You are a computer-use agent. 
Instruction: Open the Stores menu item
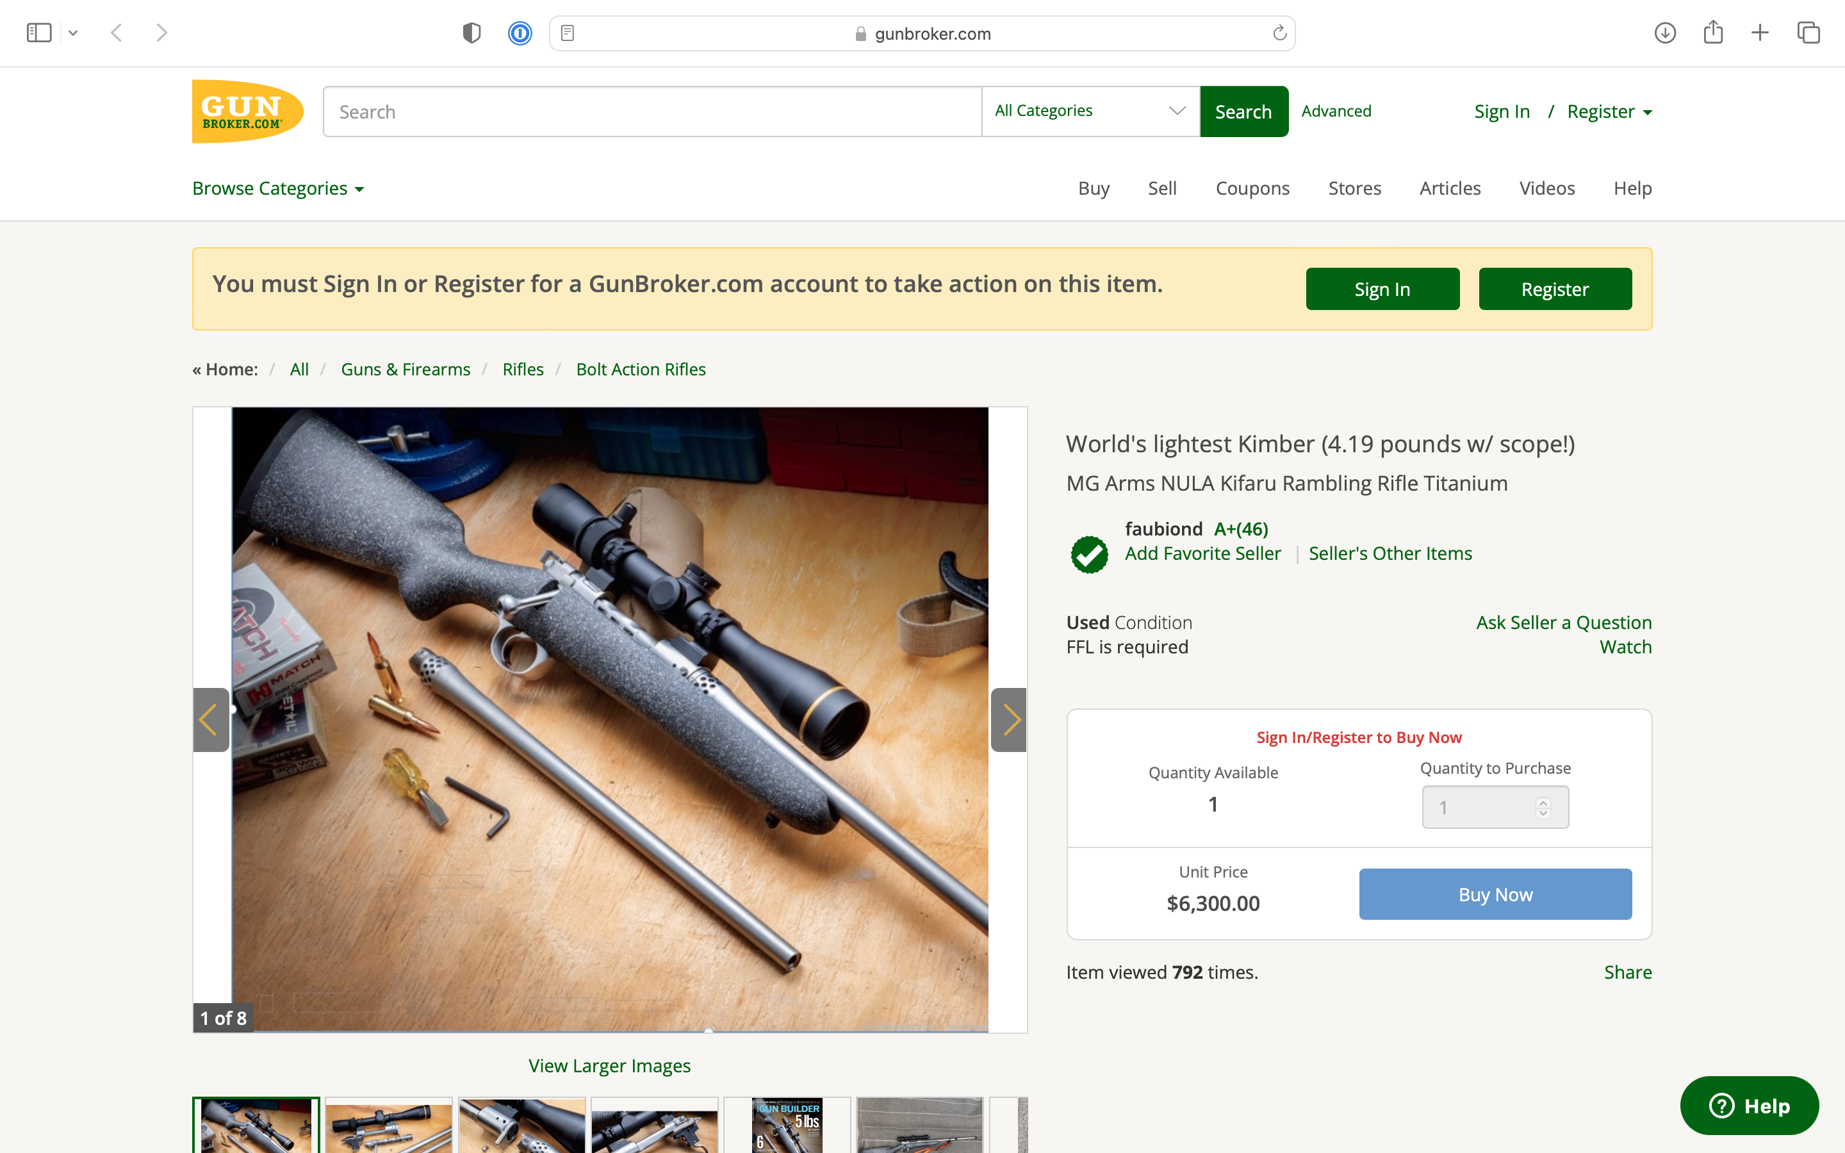(x=1355, y=188)
